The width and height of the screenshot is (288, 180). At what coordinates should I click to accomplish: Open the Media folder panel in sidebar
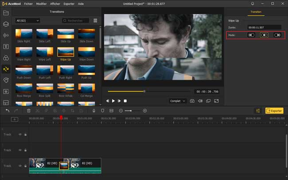coord(6,13)
